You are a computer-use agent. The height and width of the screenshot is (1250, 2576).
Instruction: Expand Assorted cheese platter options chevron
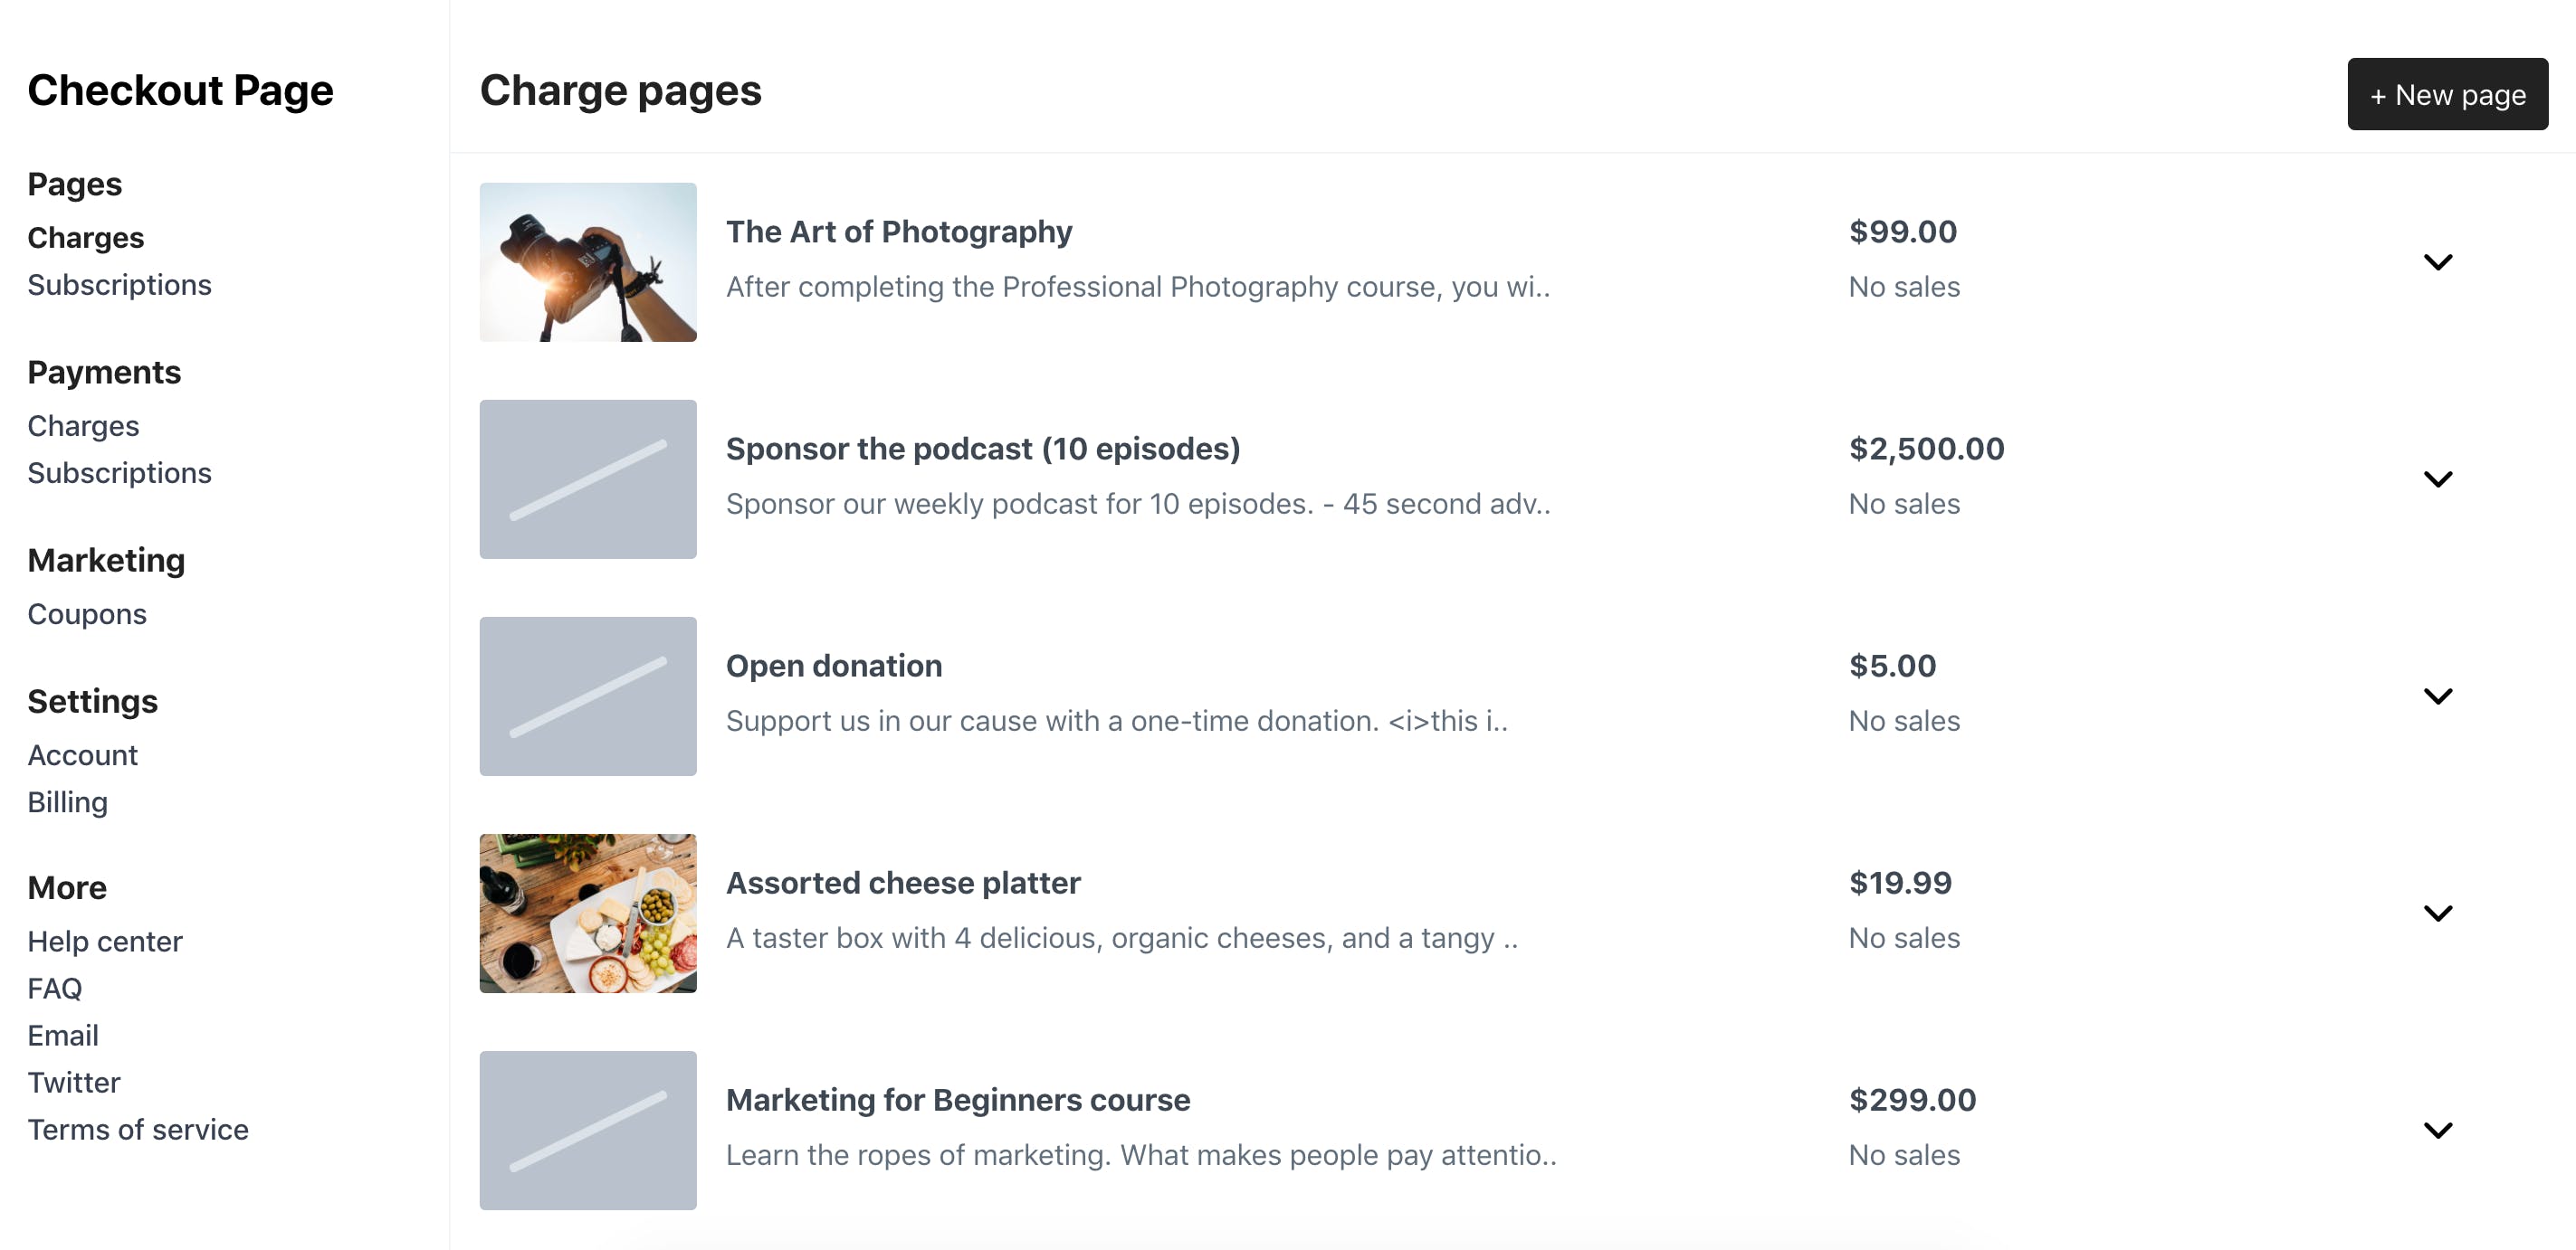(2437, 913)
